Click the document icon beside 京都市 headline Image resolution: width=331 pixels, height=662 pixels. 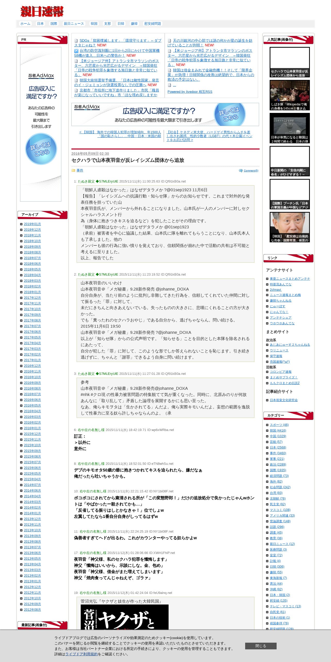(76, 90)
